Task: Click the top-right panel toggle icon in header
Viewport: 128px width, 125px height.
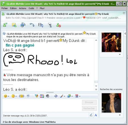Action: (x=124, y=13)
